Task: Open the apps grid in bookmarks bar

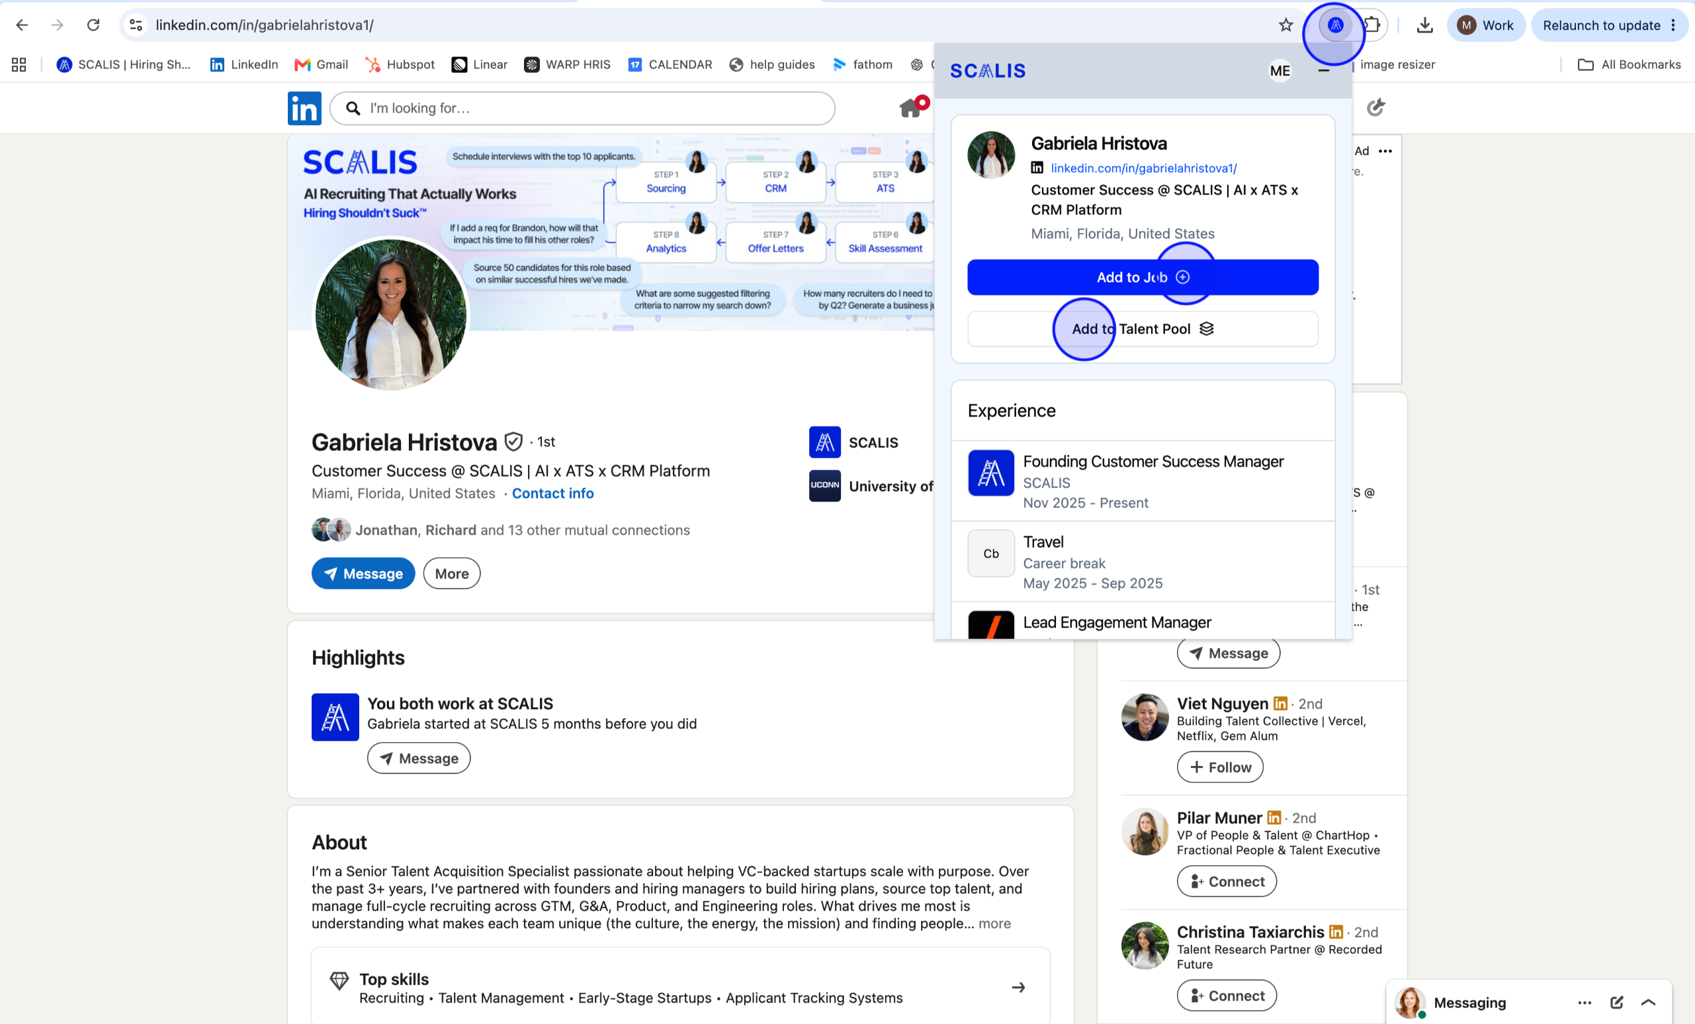Action: click(x=19, y=65)
